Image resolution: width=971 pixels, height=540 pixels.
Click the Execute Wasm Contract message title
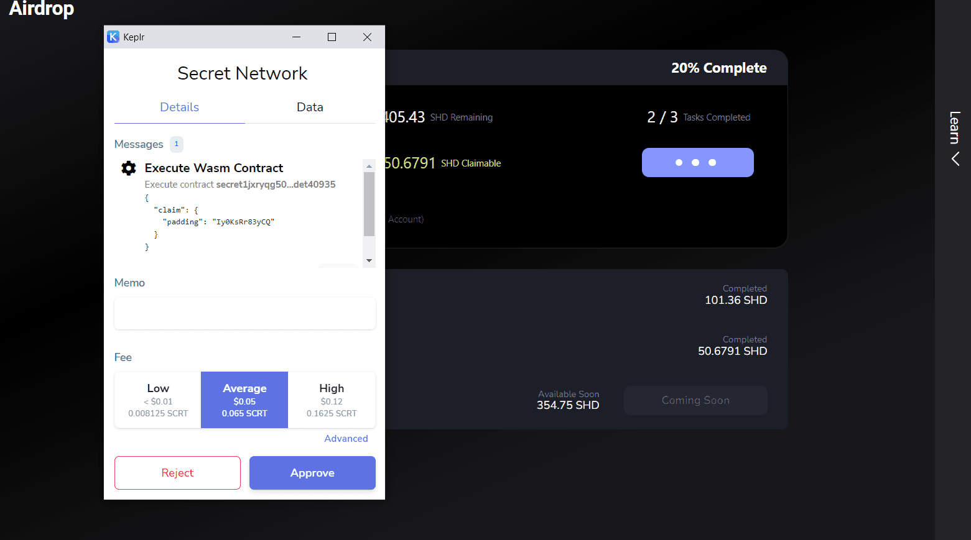(x=214, y=168)
